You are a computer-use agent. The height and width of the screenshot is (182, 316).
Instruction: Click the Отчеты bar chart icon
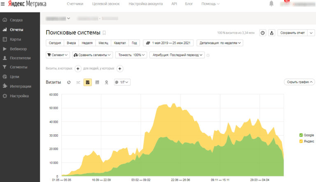click(x=5, y=30)
